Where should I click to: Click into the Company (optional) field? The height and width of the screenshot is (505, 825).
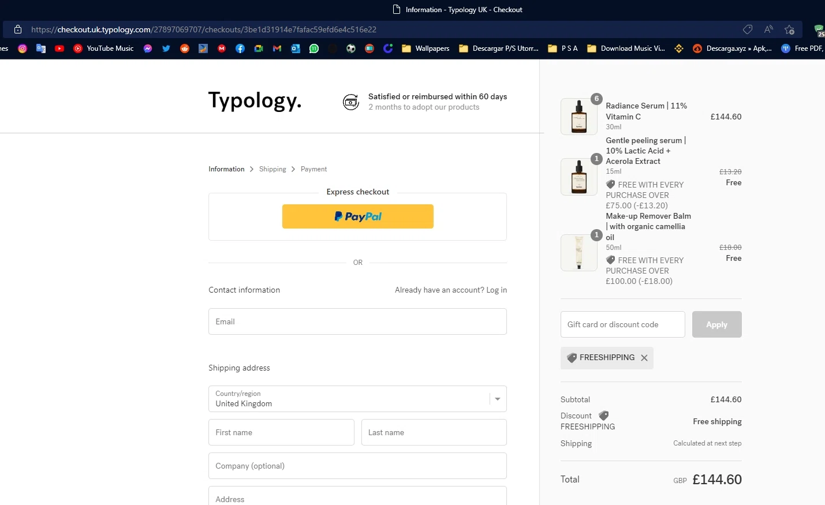[x=357, y=466]
